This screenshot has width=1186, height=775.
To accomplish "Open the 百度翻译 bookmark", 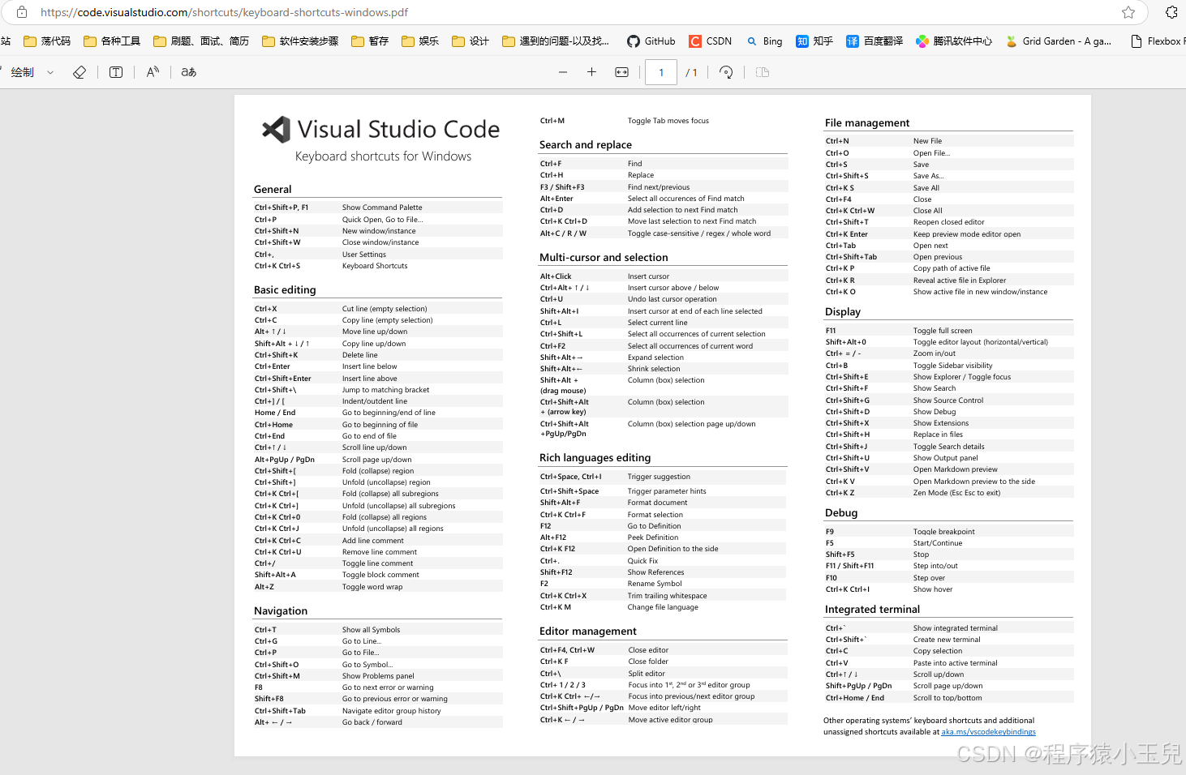I will coord(874,41).
